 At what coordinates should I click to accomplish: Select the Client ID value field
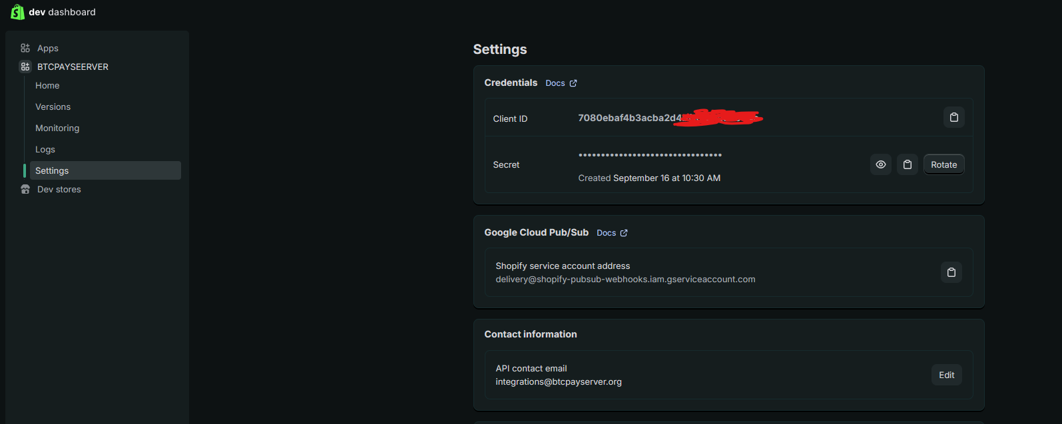tap(666, 118)
